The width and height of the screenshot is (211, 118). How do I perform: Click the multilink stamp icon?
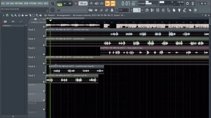point(112,10)
